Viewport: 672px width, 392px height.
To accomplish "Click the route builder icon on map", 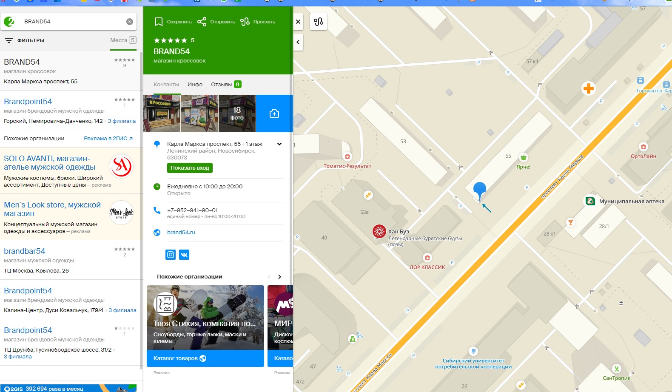I will click(319, 22).
